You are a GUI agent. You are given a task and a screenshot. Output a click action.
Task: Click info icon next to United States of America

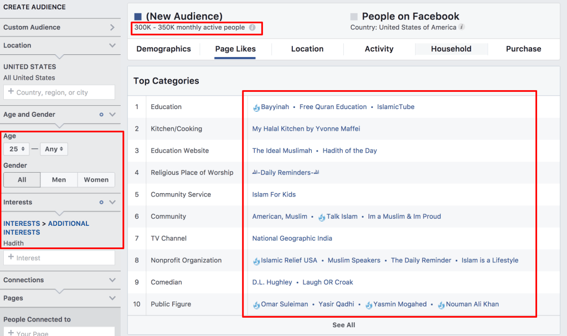(x=462, y=27)
